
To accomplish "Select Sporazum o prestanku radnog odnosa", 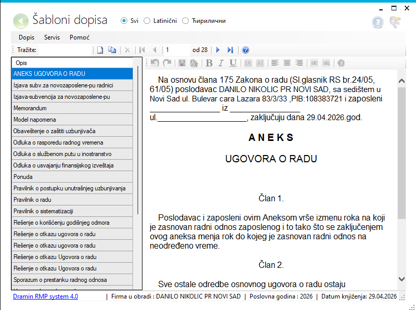I will tap(72, 280).
